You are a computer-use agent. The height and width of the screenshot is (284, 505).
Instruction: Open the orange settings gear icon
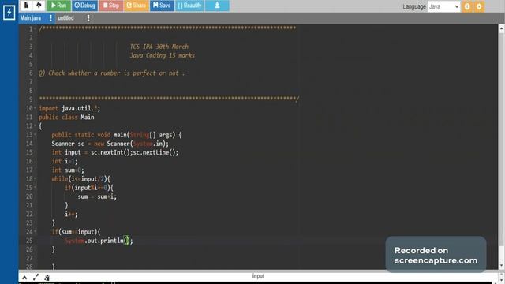[479, 6]
